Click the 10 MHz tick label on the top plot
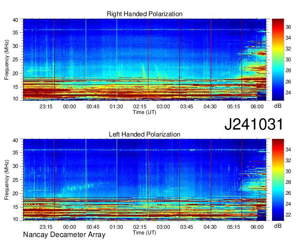Image resolution: width=296 pixels, height=240 pixels. [15, 99]
